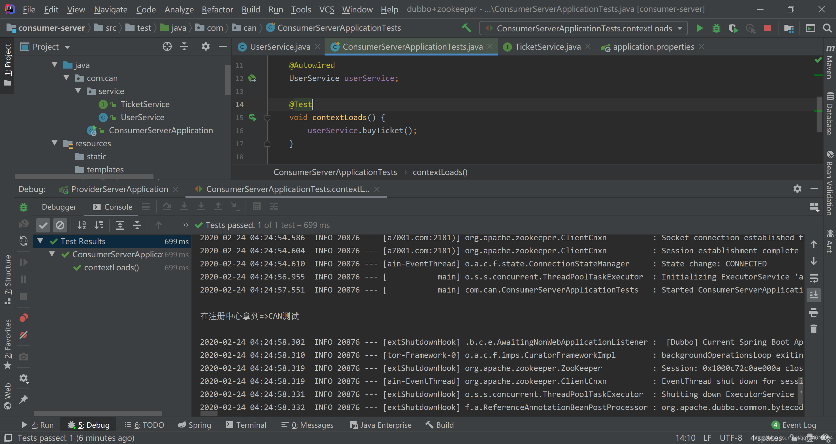Open the Refactor menu
Viewport: 836px width, 444px height.
(x=217, y=9)
